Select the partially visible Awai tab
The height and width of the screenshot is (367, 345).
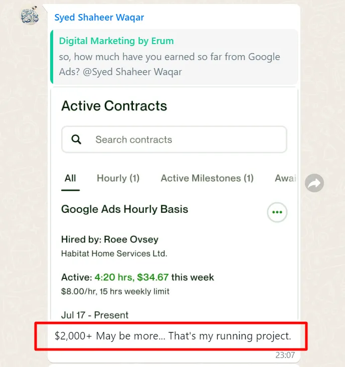[285, 178]
